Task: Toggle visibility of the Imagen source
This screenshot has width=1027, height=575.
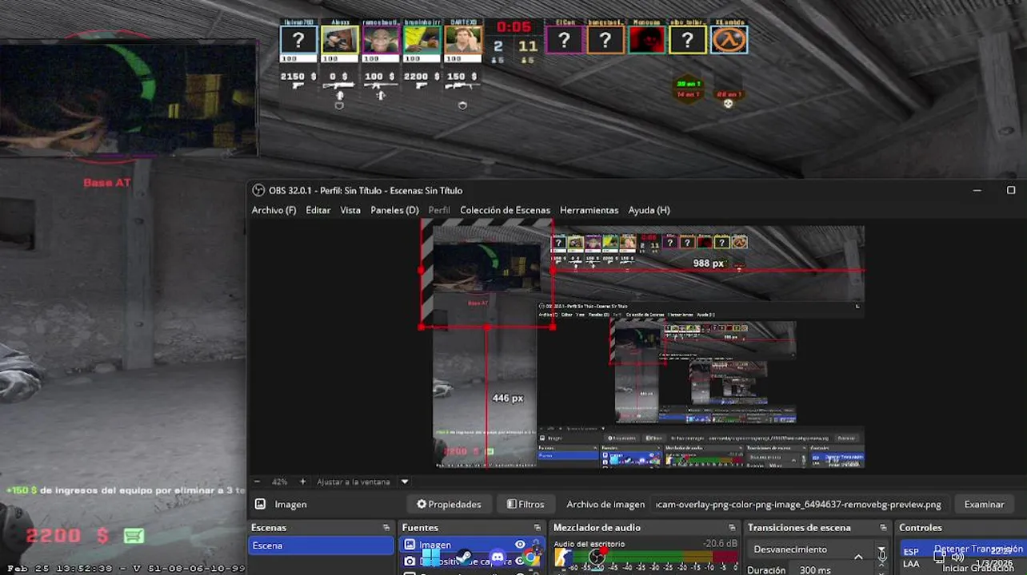Action: coord(520,545)
